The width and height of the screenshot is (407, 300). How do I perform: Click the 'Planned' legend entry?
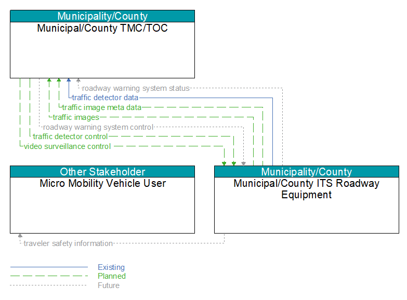coord(112,276)
